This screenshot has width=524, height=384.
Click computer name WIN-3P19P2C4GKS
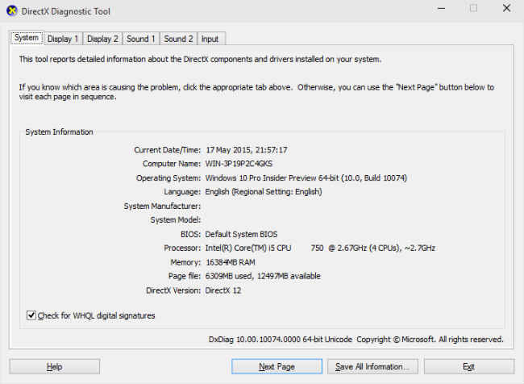(239, 164)
